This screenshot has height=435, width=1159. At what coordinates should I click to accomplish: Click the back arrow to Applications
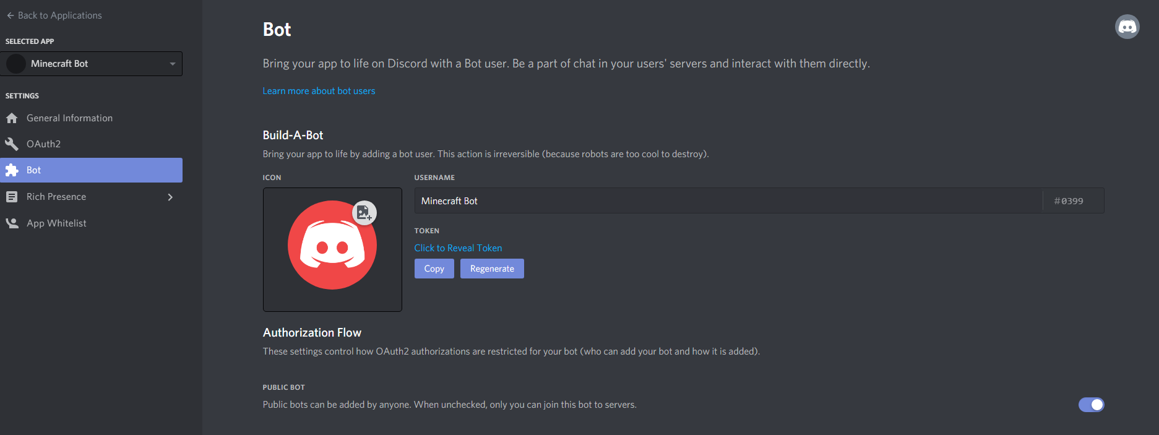pos(11,15)
